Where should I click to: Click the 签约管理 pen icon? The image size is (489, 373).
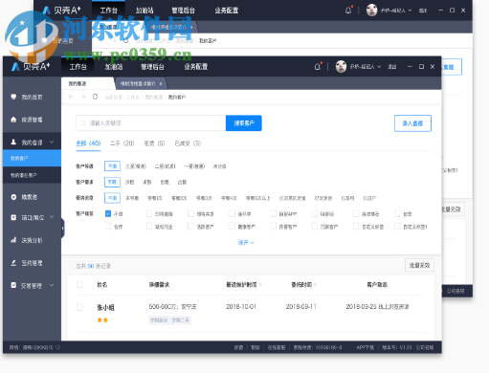pos(13,263)
